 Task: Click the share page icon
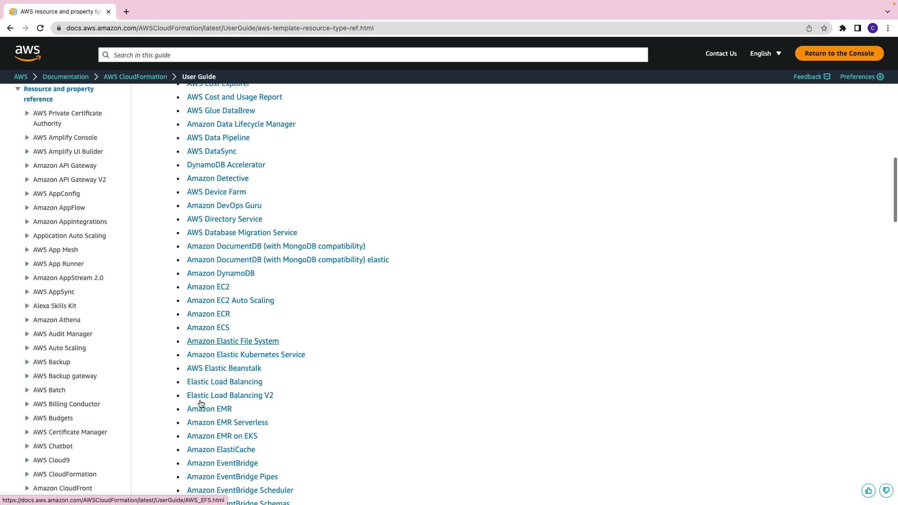coord(809,28)
